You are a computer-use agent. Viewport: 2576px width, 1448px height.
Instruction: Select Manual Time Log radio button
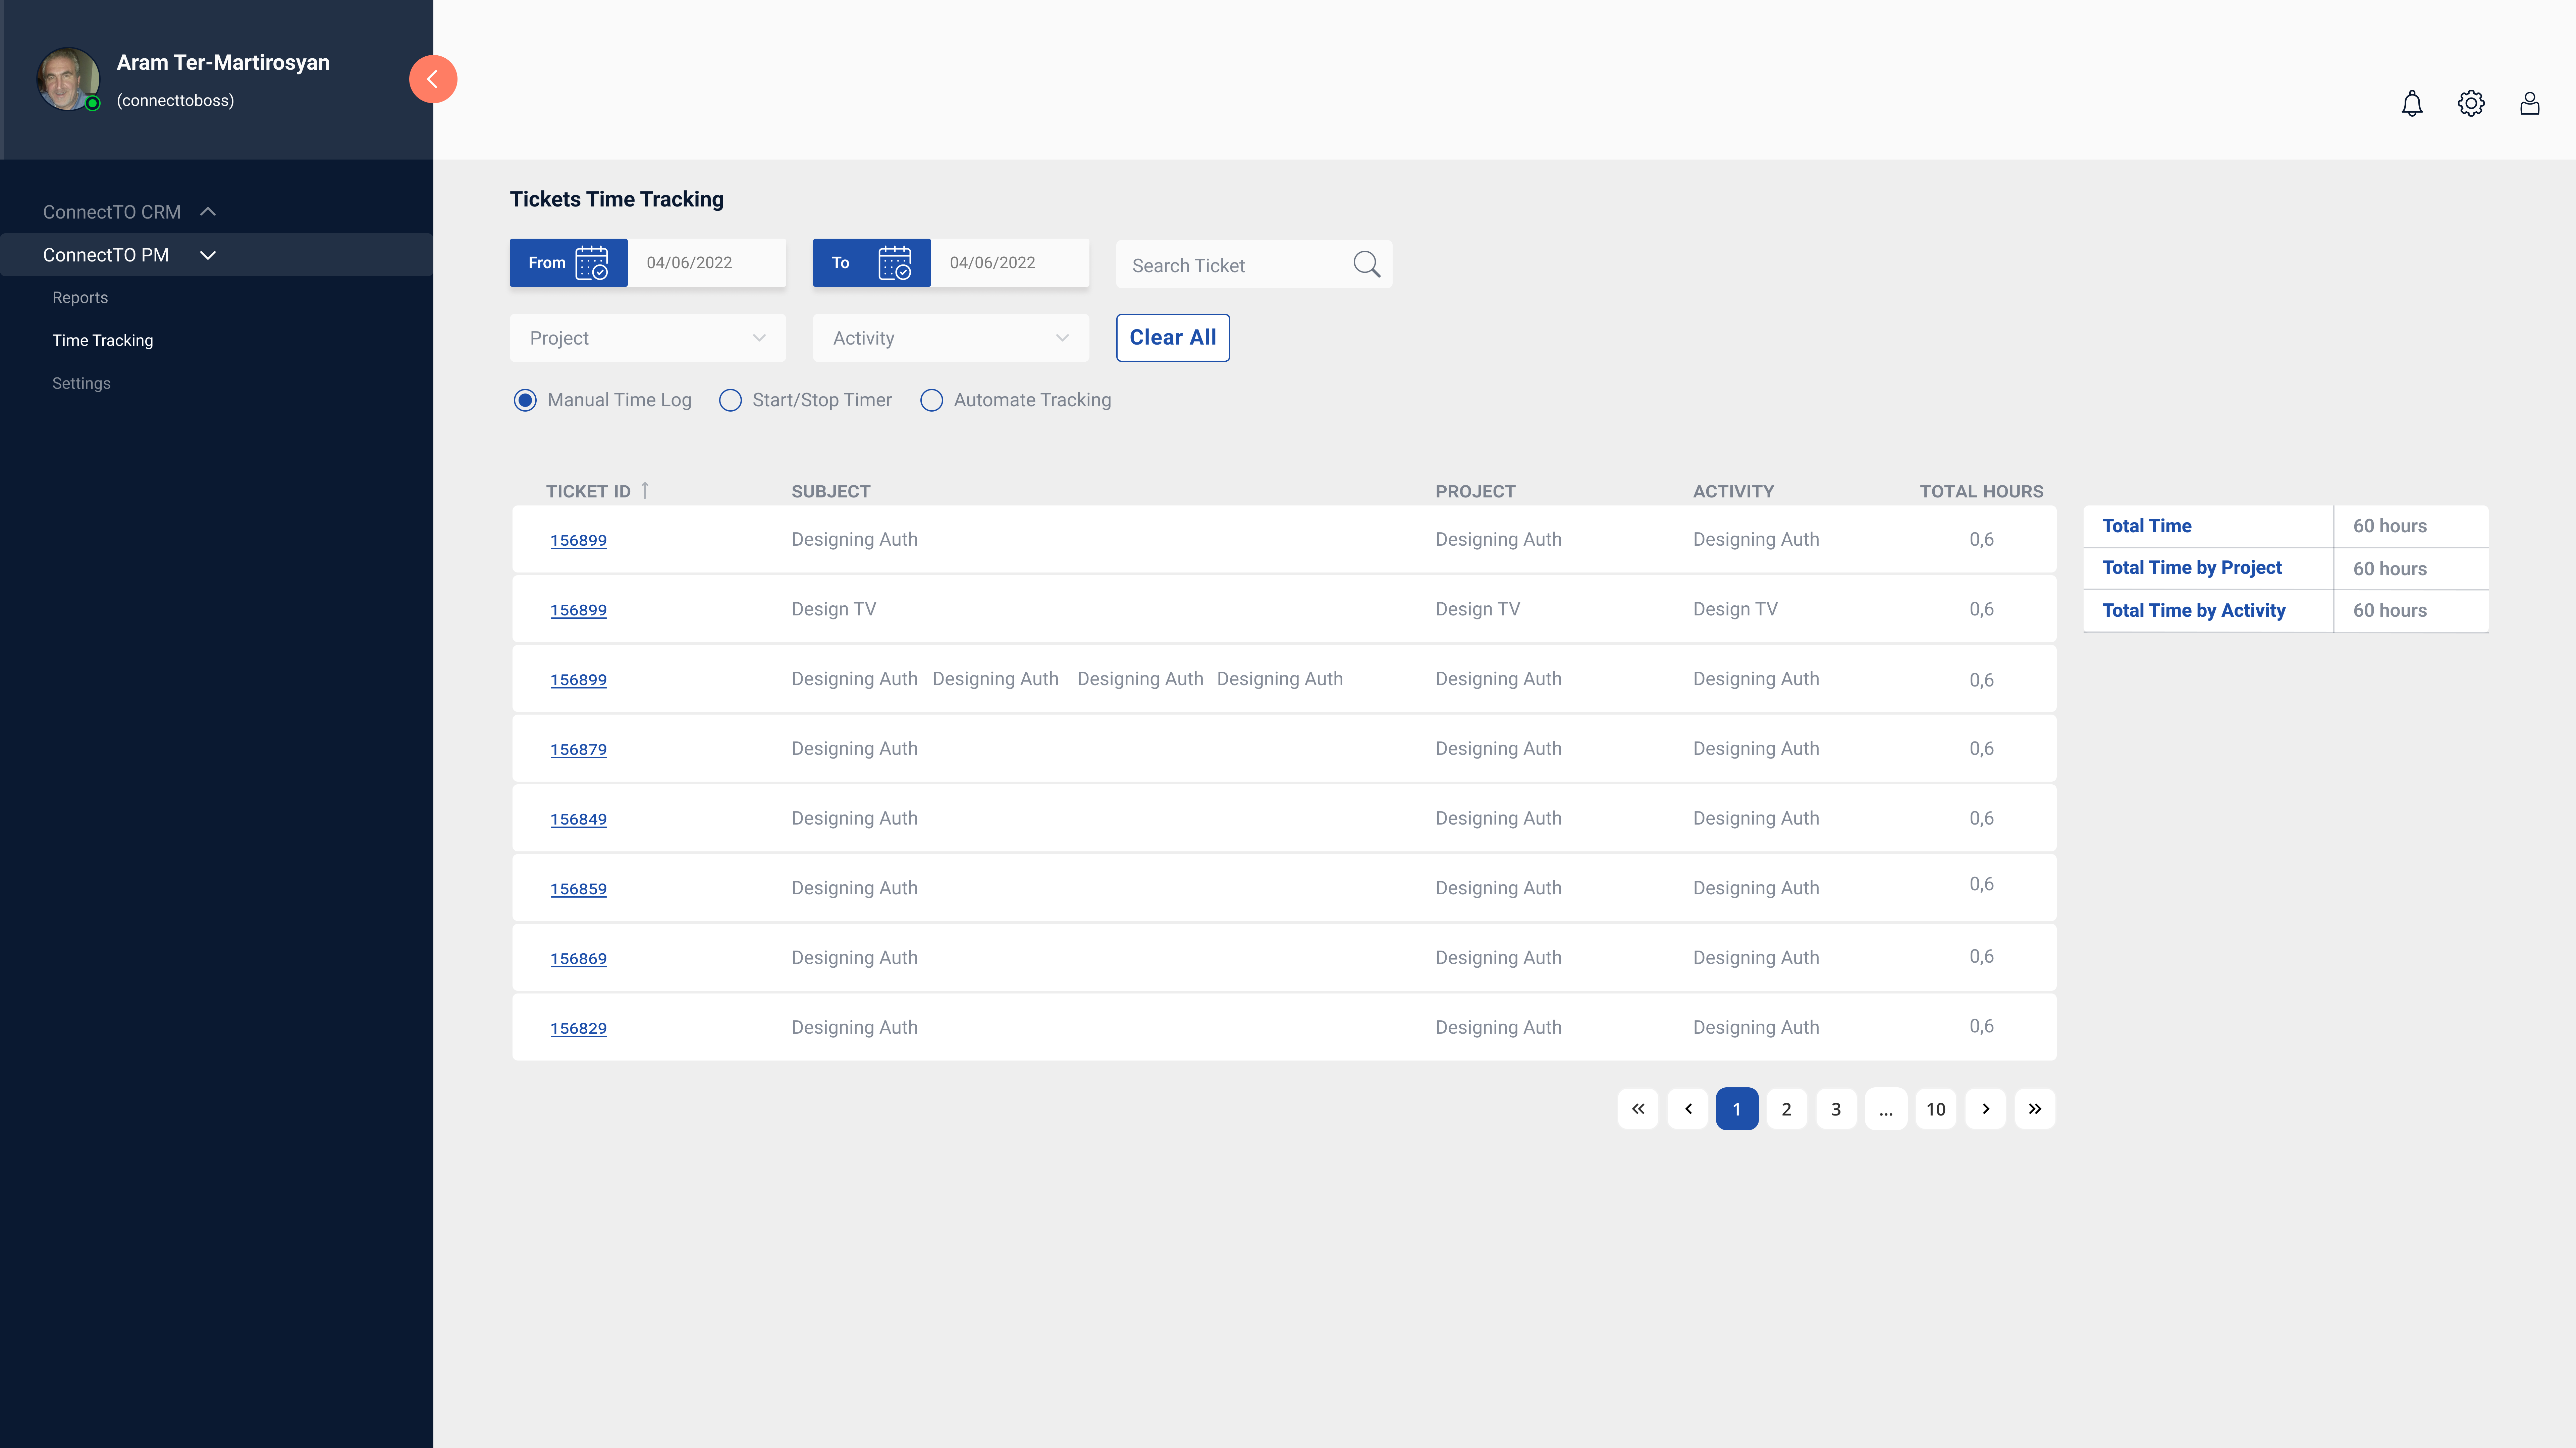pos(525,400)
